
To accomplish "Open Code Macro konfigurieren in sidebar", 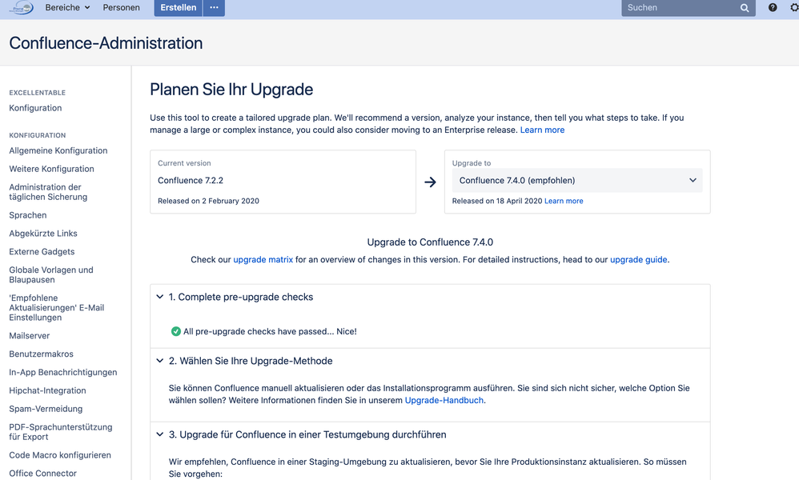I will (59, 455).
